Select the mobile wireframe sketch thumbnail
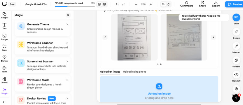The width and height of the screenshot is (243, 105). click(134, 37)
